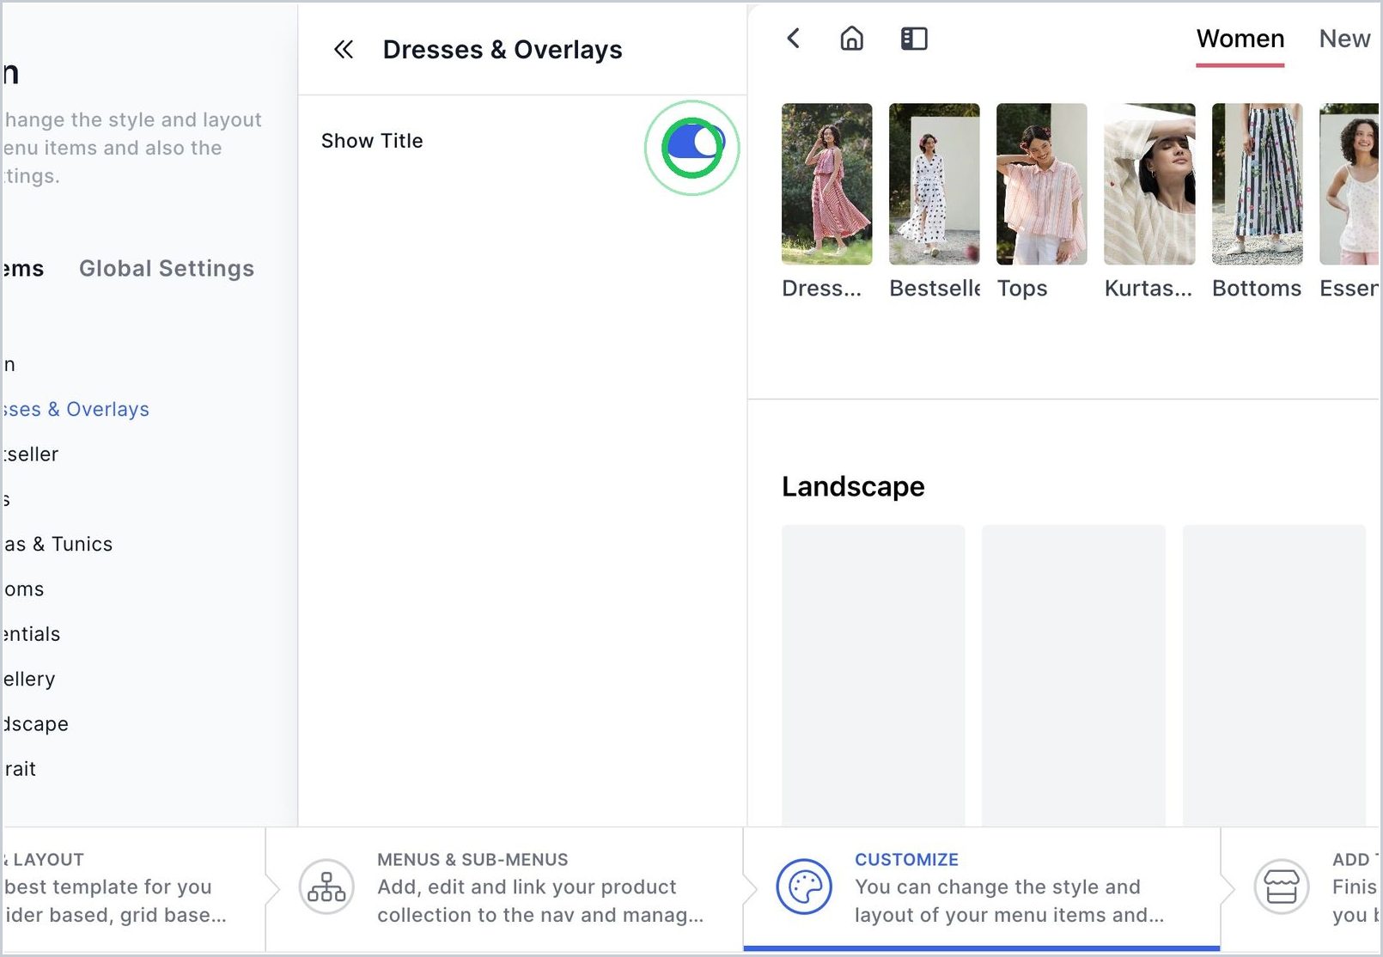The width and height of the screenshot is (1383, 957).
Task: Open the Essentials sidebar item
Action: [x=32, y=634]
